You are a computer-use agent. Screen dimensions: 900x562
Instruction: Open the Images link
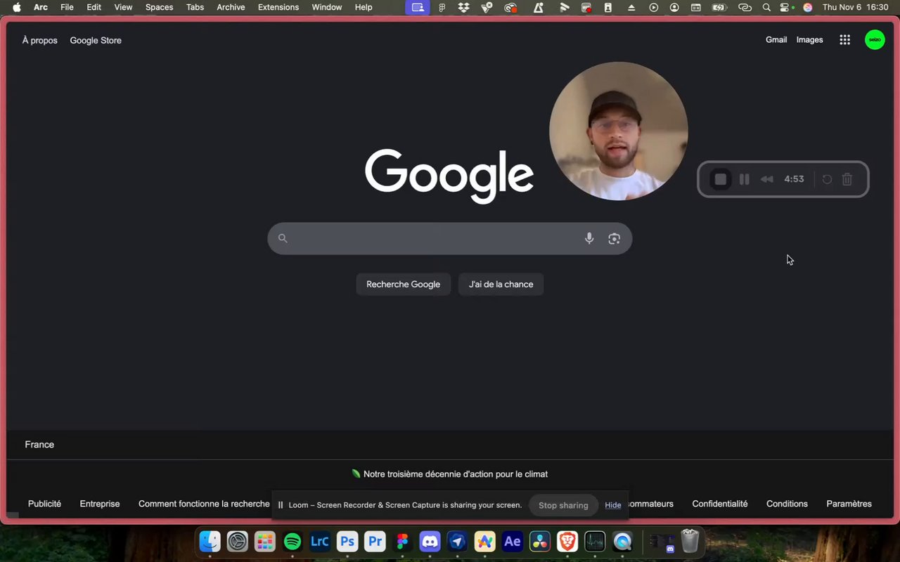point(809,40)
